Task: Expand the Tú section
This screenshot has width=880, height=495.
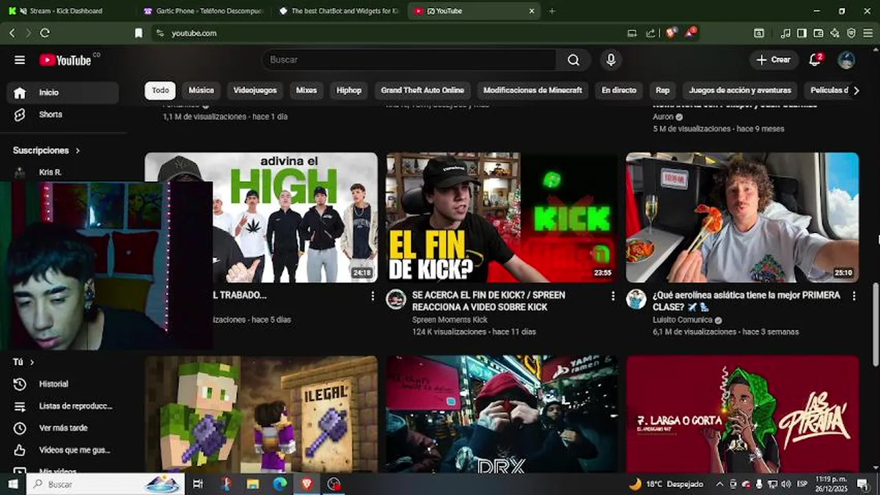Action: click(23, 362)
